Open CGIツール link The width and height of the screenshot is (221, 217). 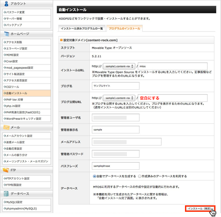click(x=27, y=87)
